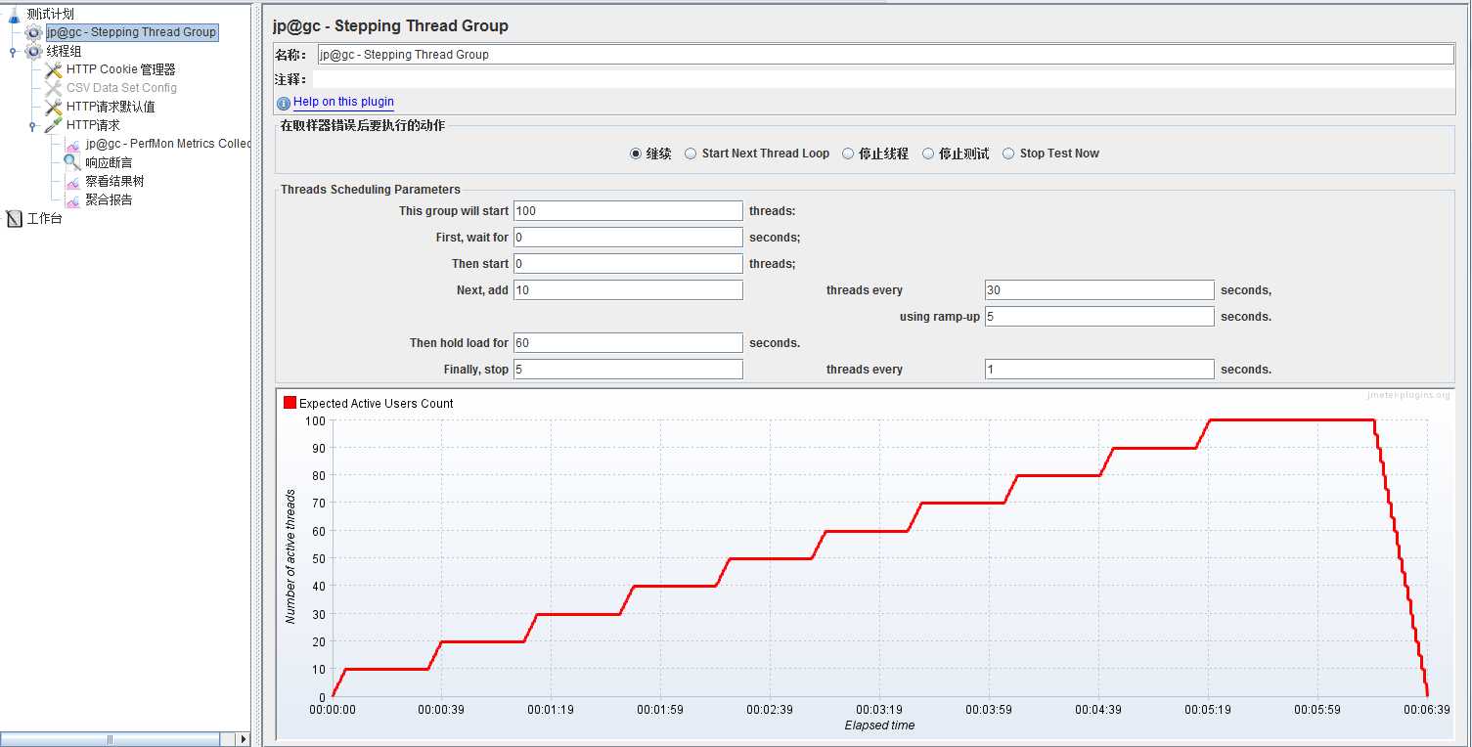Click the 'Finally, stop' threads field
The width and height of the screenshot is (1472, 747).
(x=628, y=370)
